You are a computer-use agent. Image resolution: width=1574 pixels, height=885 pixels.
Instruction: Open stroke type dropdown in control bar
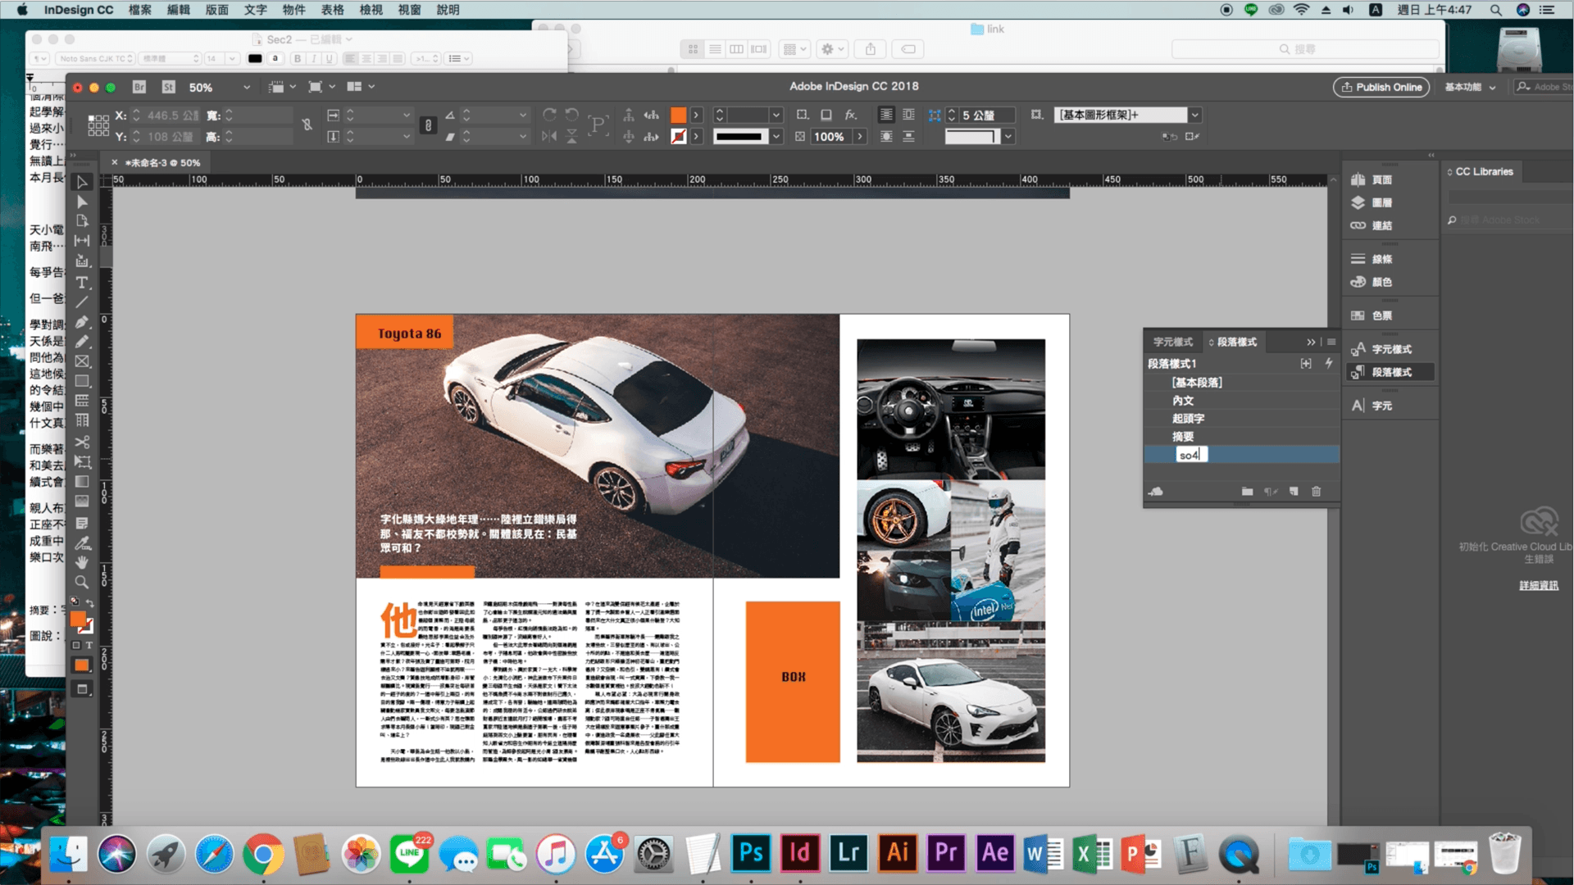tap(776, 137)
